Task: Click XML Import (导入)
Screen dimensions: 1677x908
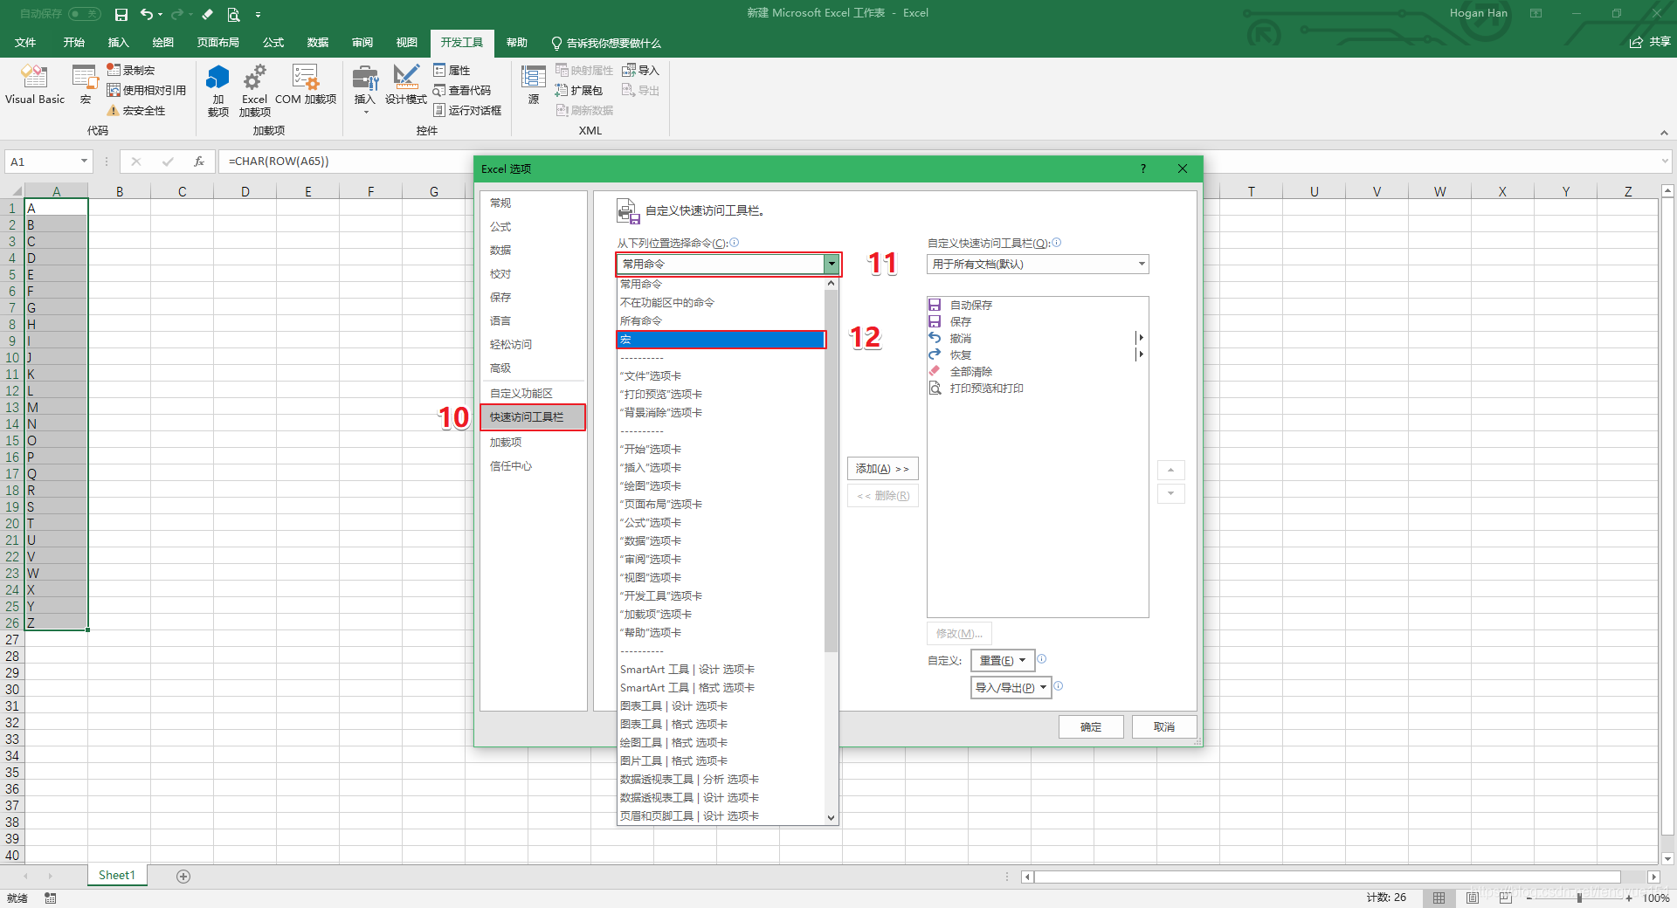Action: (x=640, y=70)
